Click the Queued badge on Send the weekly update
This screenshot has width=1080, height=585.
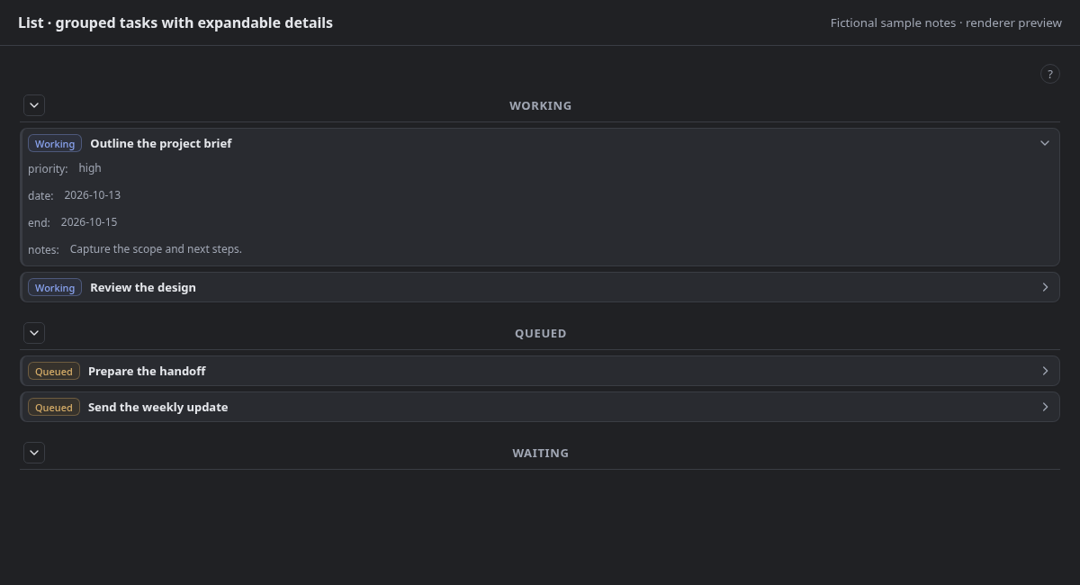click(54, 408)
